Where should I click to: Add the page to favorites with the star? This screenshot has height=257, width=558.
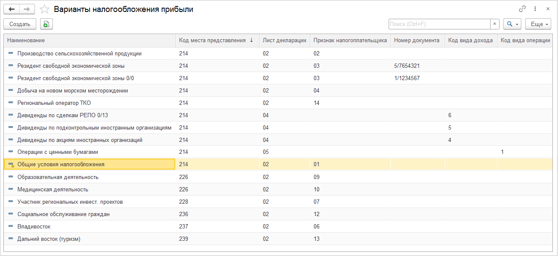pyautogui.click(x=44, y=9)
